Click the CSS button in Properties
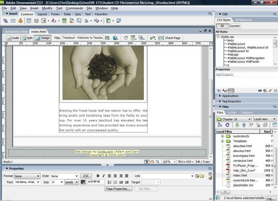 click(86, 176)
